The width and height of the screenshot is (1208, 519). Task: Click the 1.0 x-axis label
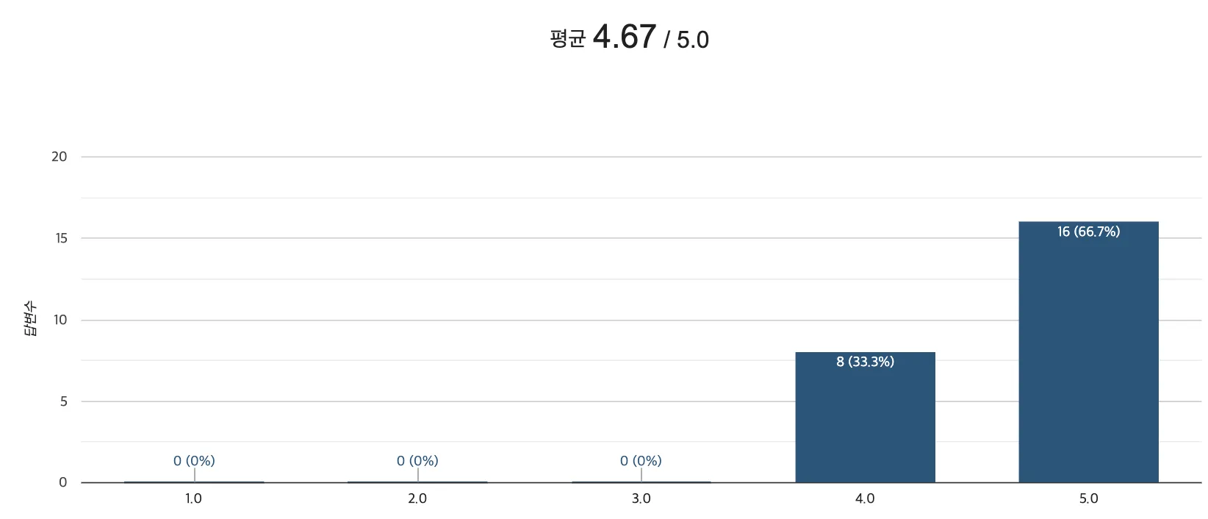coord(193,498)
